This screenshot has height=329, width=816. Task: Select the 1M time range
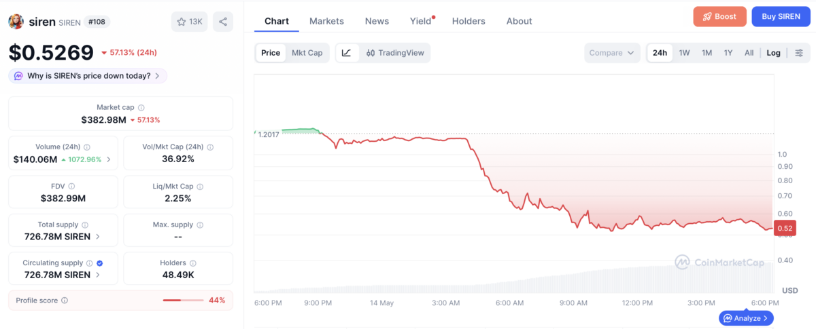[707, 53]
